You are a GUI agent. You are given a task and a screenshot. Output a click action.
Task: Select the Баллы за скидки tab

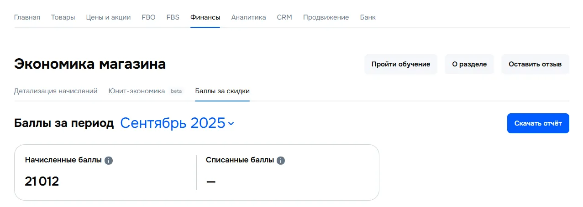click(222, 91)
